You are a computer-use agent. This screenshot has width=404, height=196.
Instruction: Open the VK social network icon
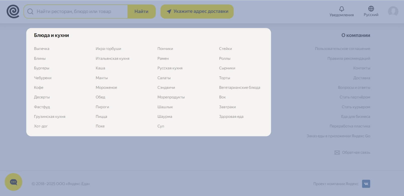tap(366, 184)
